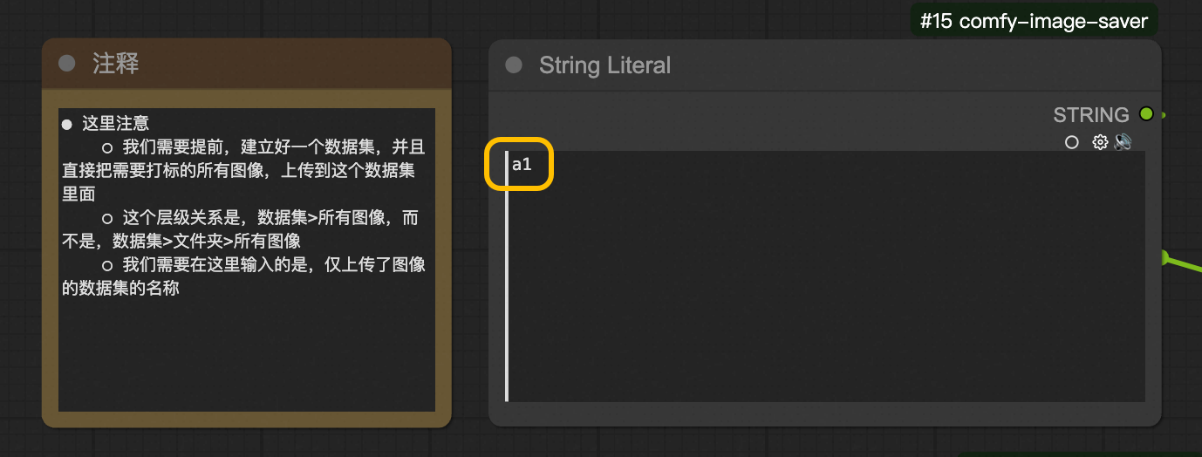The height and width of the screenshot is (457, 1202).
Task: Select the String Literal node title
Action: point(604,65)
